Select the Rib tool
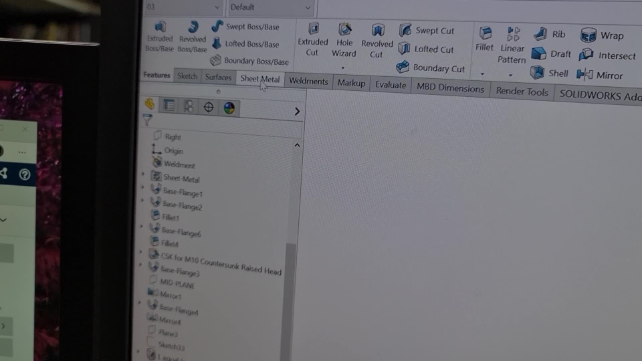This screenshot has height=361, width=642. click(x=549, y=34)
